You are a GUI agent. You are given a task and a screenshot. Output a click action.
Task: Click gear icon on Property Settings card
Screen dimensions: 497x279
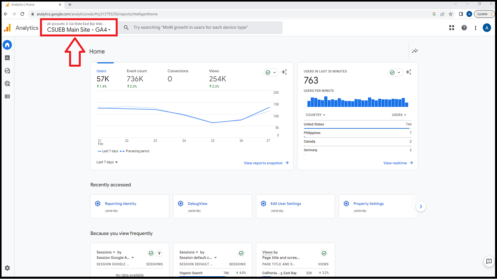coord(346,203)
